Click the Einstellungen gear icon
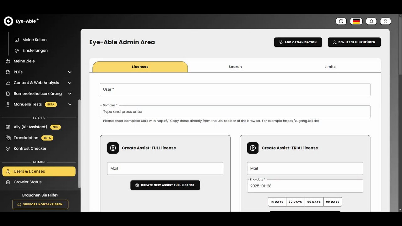This screenshot has width=402, height=226. click(17, 51)
